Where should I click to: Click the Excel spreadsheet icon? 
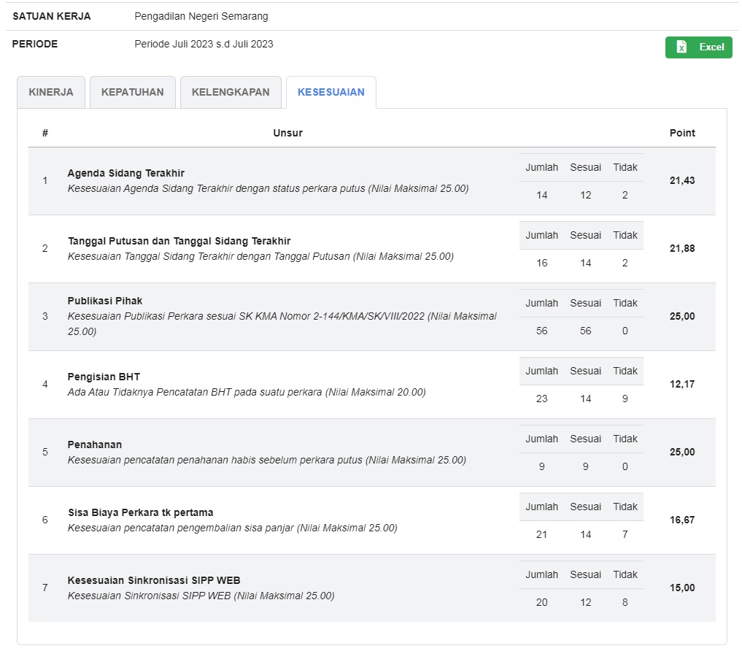coord(681,47)
